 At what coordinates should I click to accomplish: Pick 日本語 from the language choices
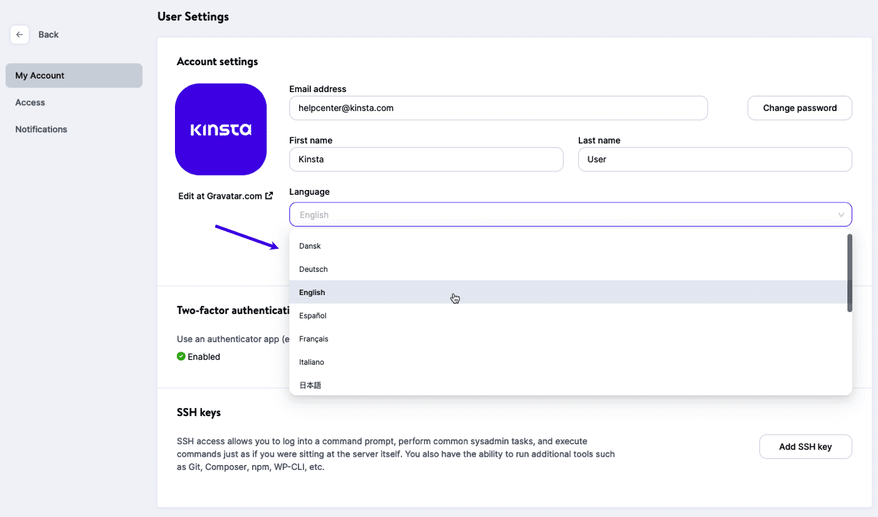coord(310,385)
